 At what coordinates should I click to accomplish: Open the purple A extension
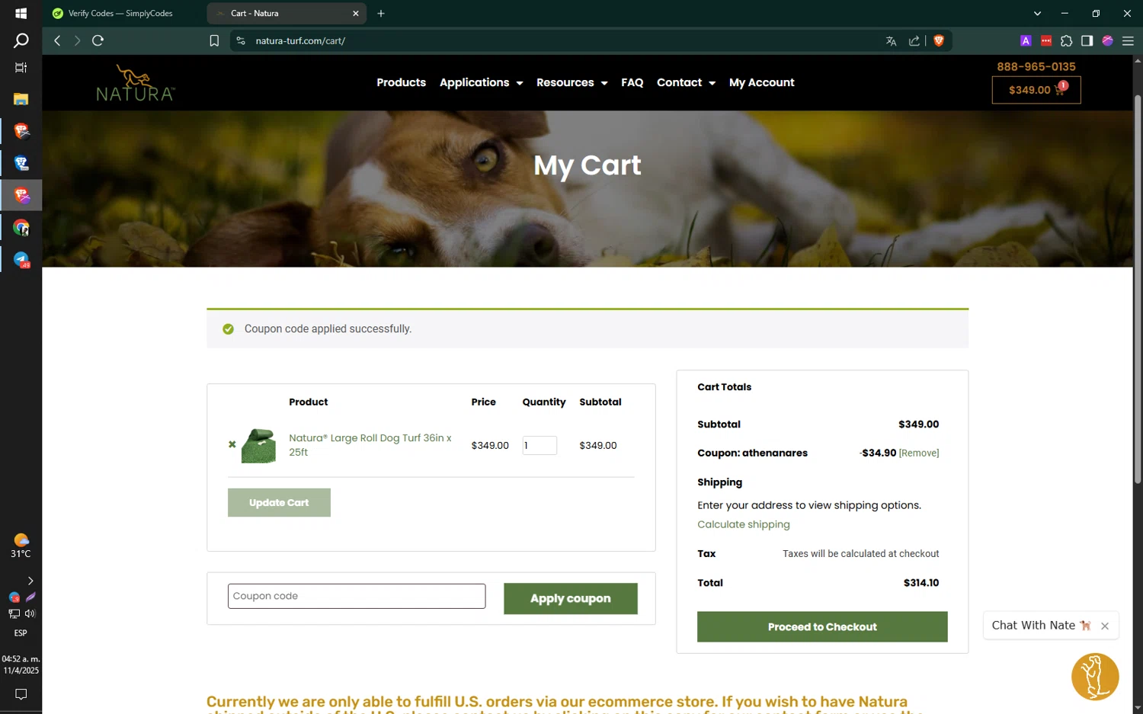point(1026,41)
